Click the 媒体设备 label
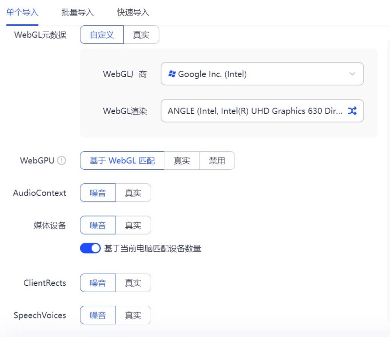390x337 pixels. [x=50, y=225]
